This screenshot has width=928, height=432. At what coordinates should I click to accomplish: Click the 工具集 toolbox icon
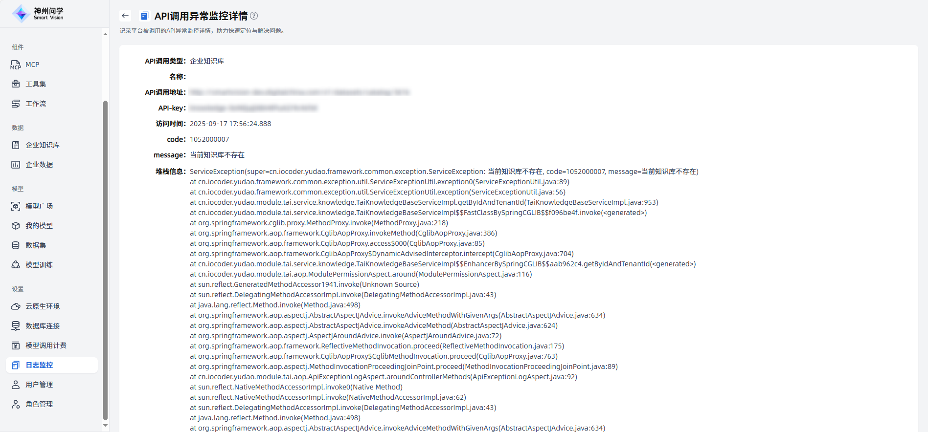pos(16,84)
